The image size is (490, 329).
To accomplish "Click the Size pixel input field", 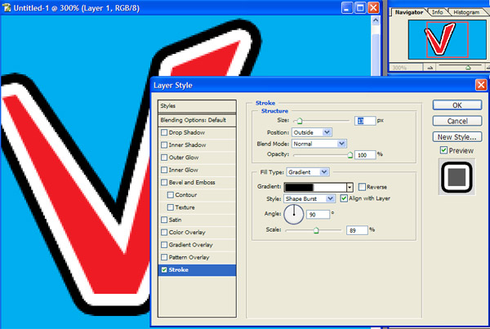I will click(364, 120).
